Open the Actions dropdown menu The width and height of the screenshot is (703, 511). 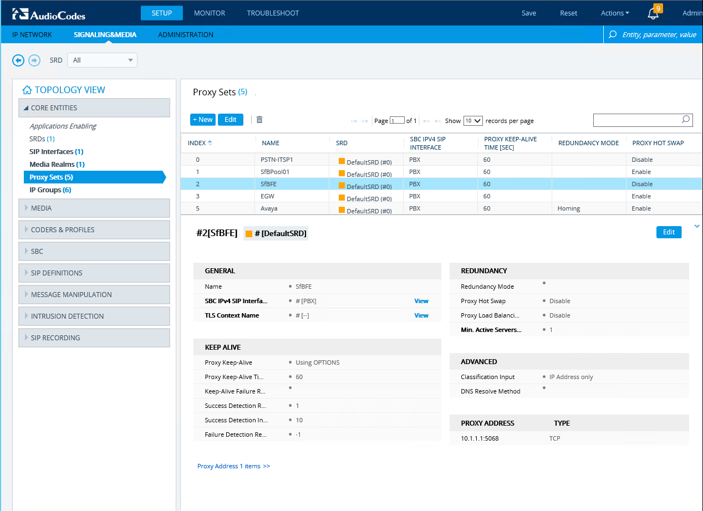point(615,13)
